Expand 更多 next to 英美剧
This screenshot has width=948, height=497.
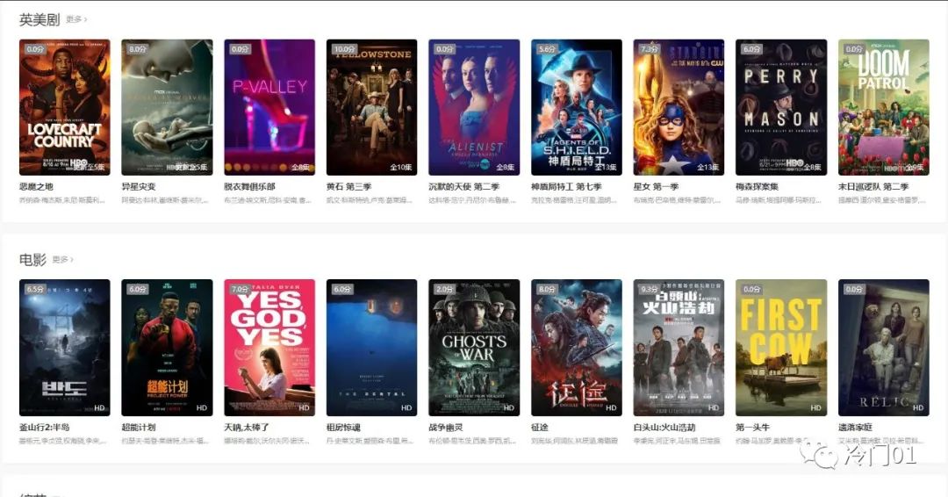[76, 20]
